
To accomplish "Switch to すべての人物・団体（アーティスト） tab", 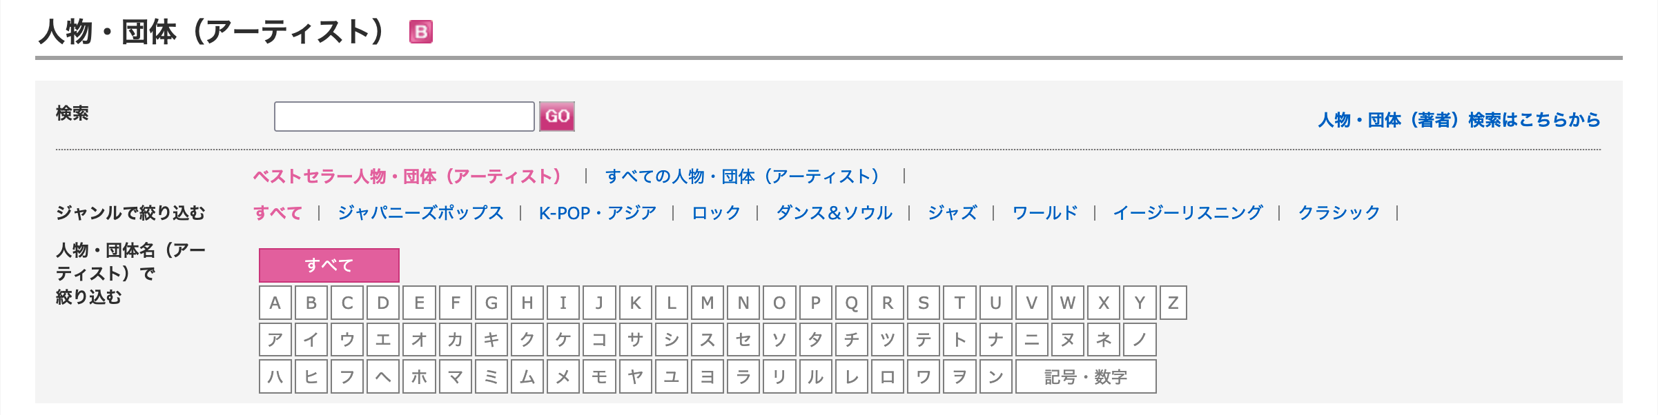I will [743, 176].
